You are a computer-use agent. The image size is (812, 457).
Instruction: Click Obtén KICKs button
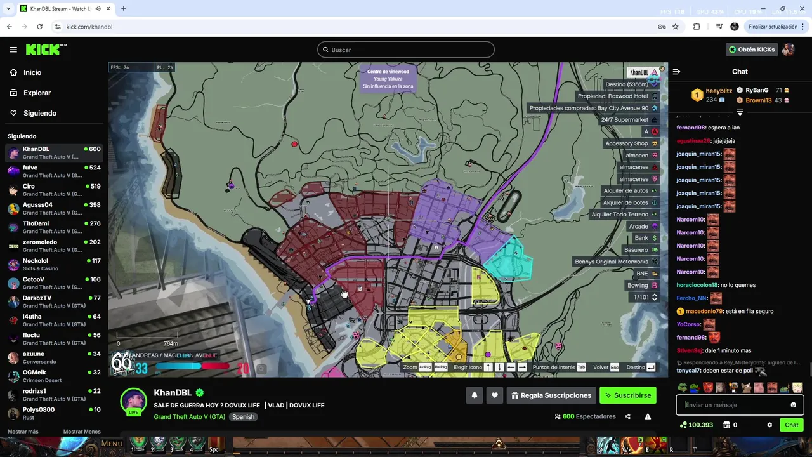pos(752,50)
